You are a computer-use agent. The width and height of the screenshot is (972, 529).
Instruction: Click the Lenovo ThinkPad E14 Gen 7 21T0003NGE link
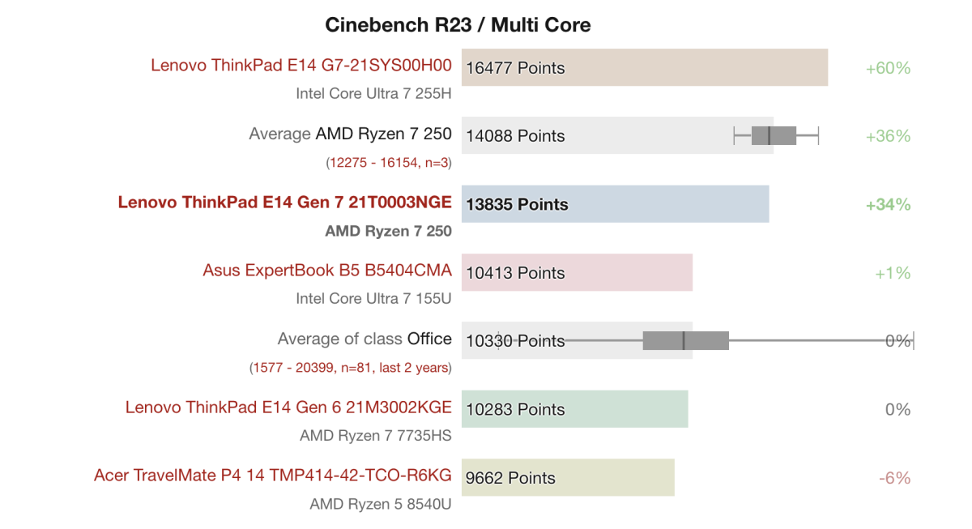[x=284, y=203]
